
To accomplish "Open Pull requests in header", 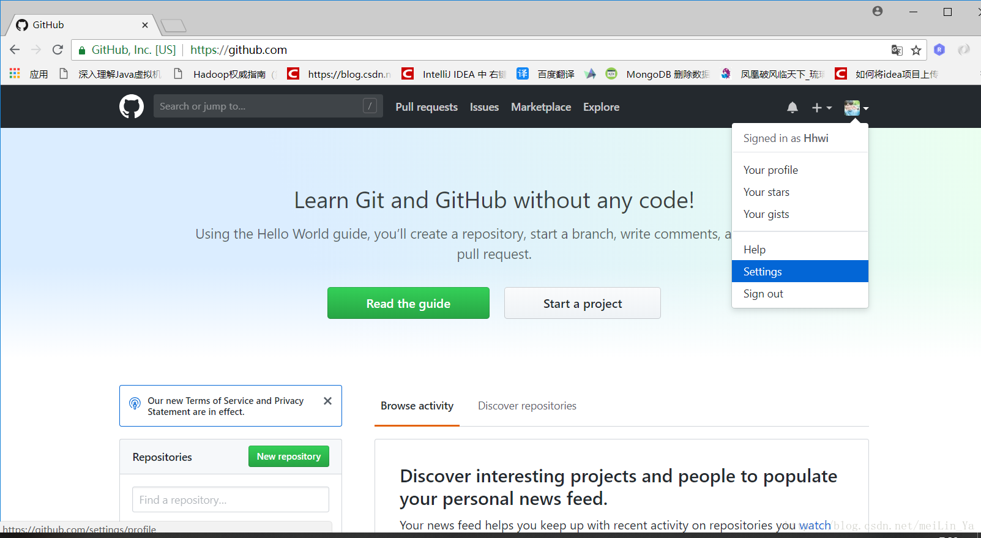I will (x=427, y=107).
